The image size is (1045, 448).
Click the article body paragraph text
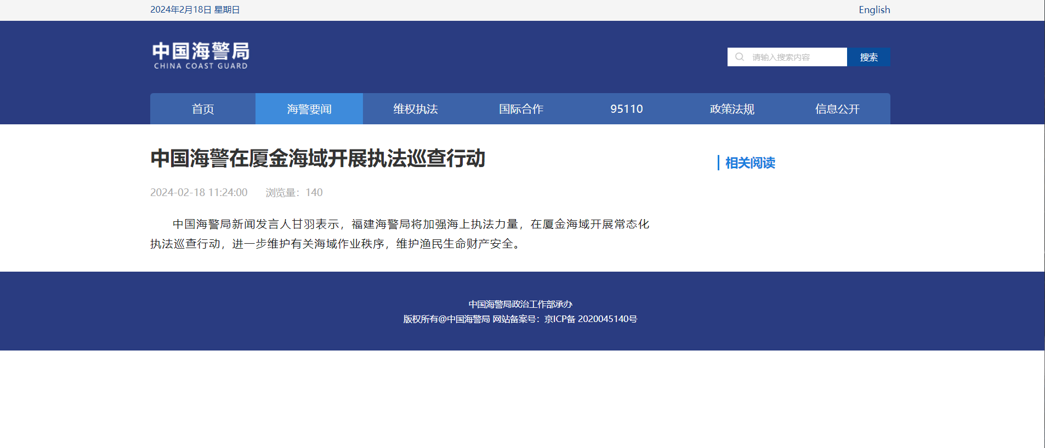399,234
